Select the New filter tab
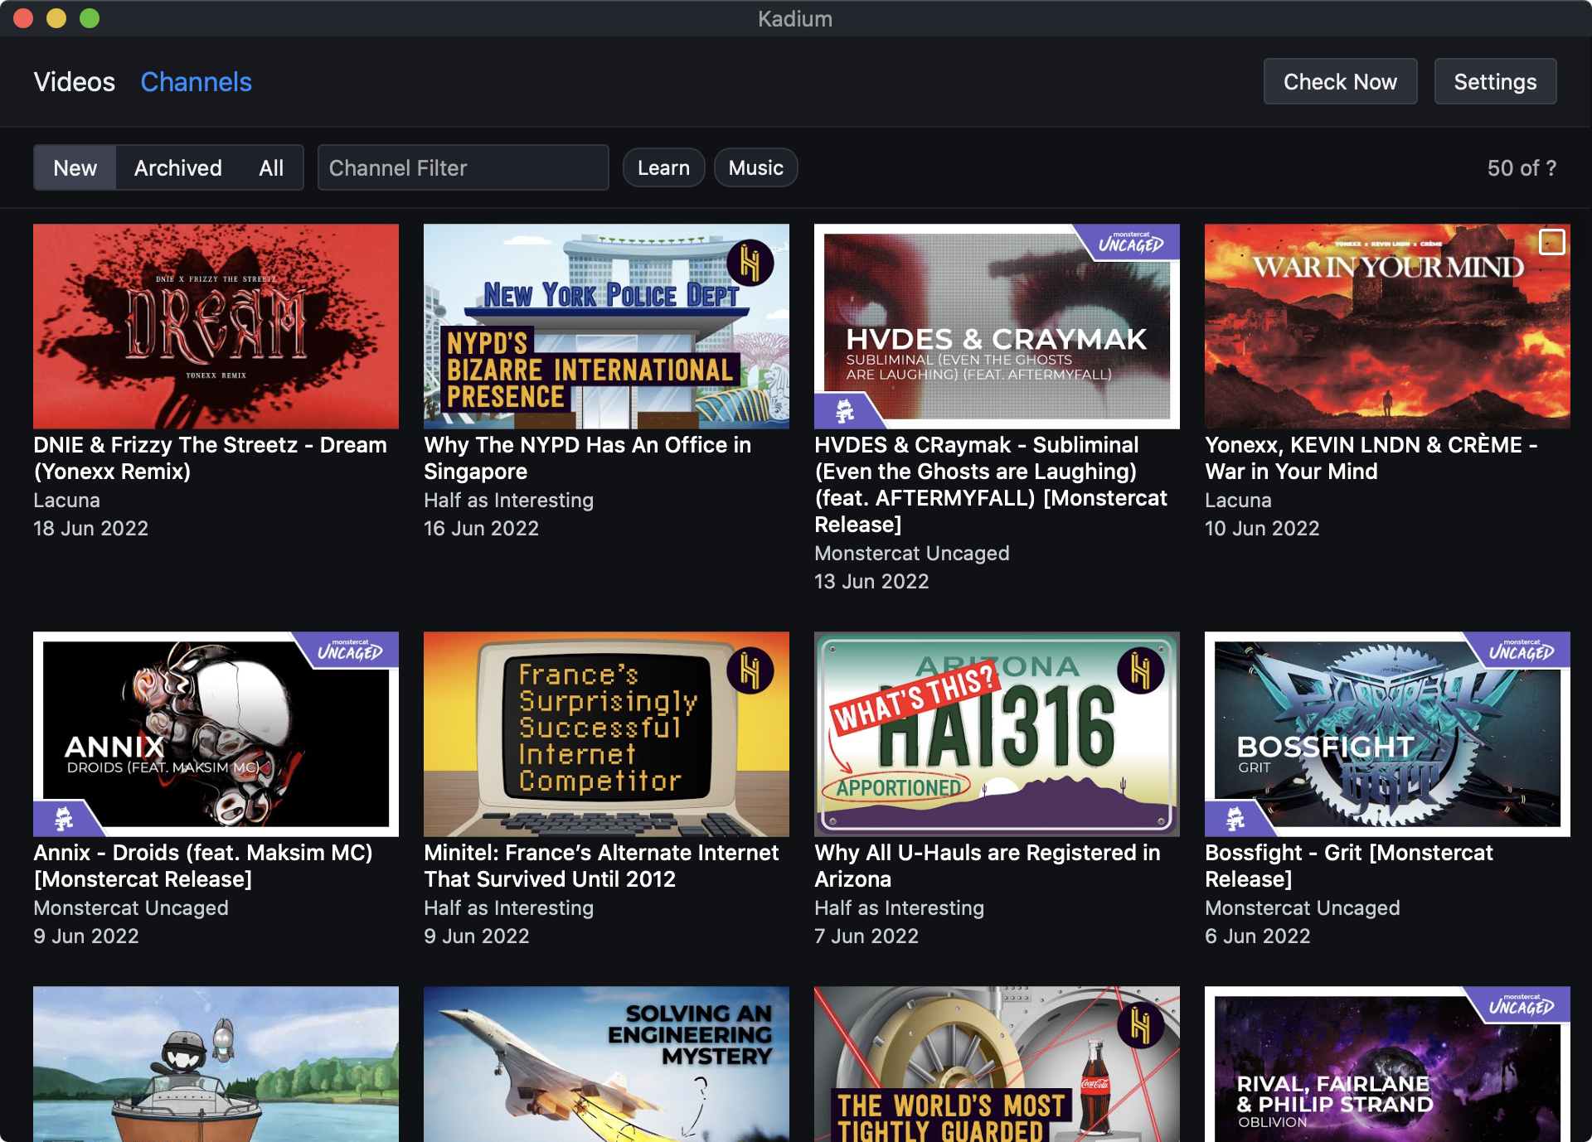This screenshot has width=1592, height=1142. (x=75, y=167)
